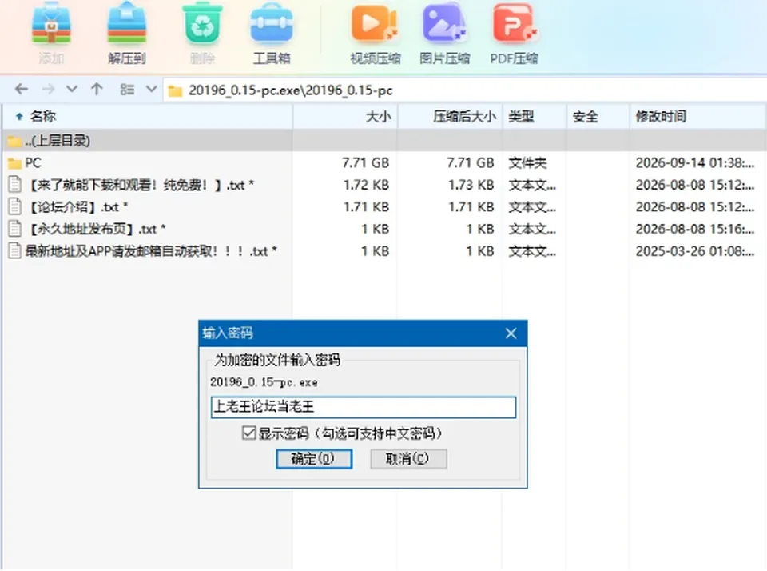Click the 解压到 (Extract to) icon
The height and width of the screenshot is (571, 767).
[127, 23]
